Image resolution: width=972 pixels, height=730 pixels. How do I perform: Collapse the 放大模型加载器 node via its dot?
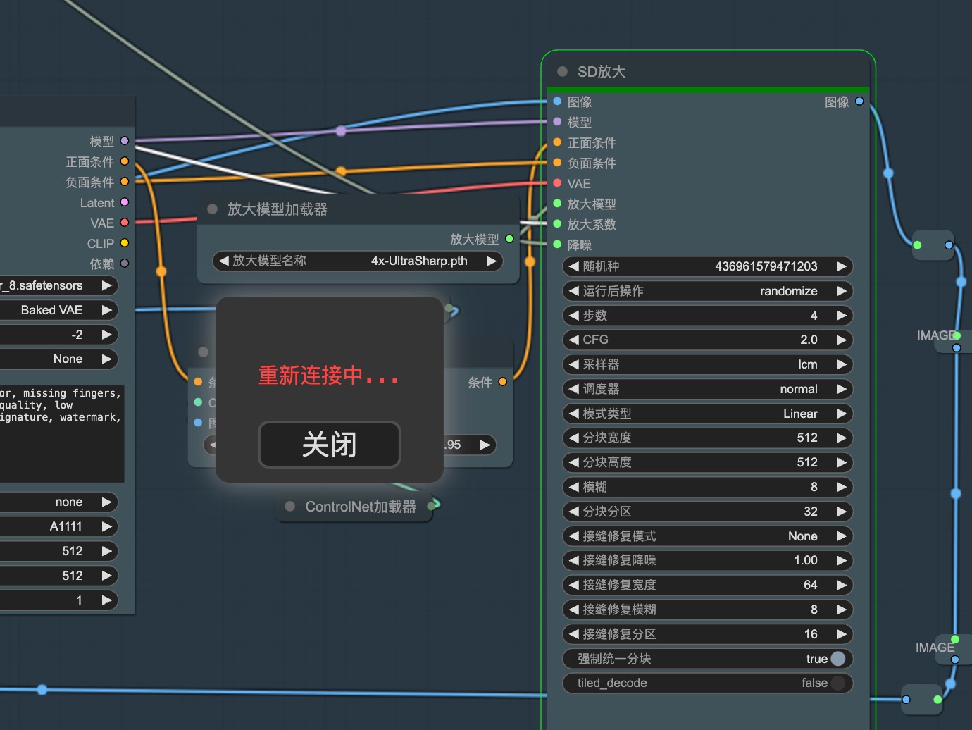click(x=212, y=209)
